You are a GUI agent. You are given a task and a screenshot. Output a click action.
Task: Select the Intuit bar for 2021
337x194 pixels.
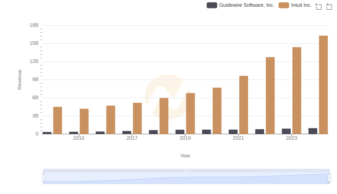click(x=243, y=105)
